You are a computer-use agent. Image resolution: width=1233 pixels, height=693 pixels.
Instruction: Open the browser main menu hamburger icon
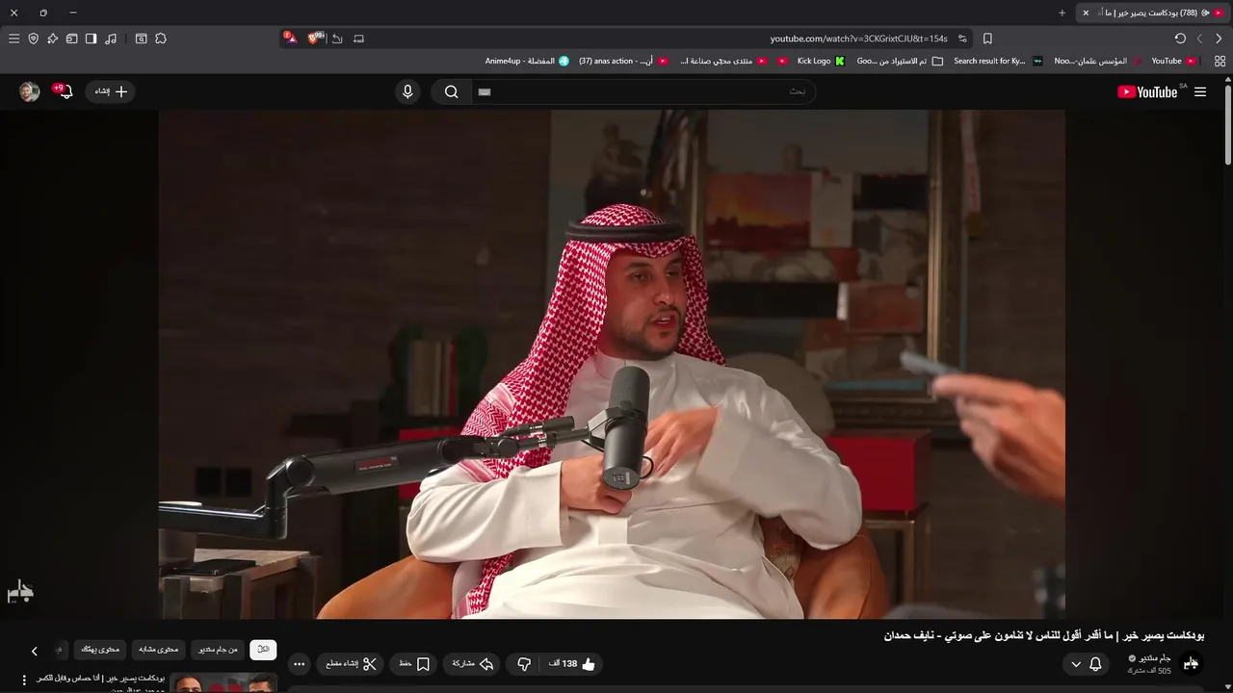[x=13, y=38]
